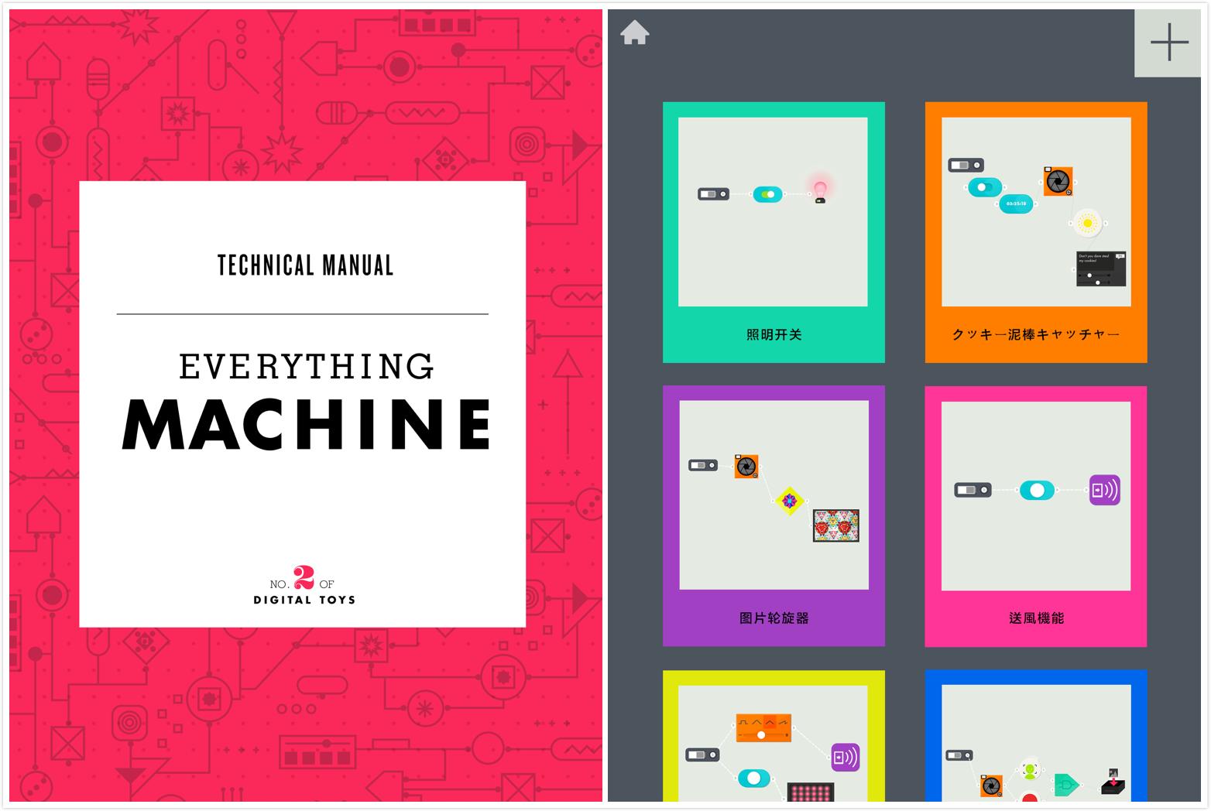Click the battery block in 送風機能 card

(x=973, y=490)
